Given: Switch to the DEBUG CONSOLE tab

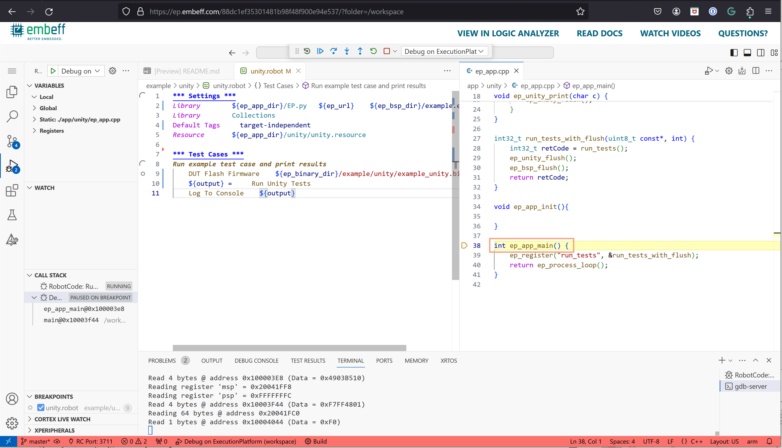Looking at the screenshot, I should click(256, 361).
